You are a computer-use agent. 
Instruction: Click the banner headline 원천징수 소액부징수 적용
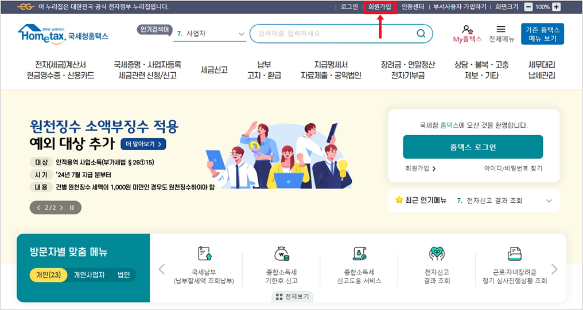[104, 127]
